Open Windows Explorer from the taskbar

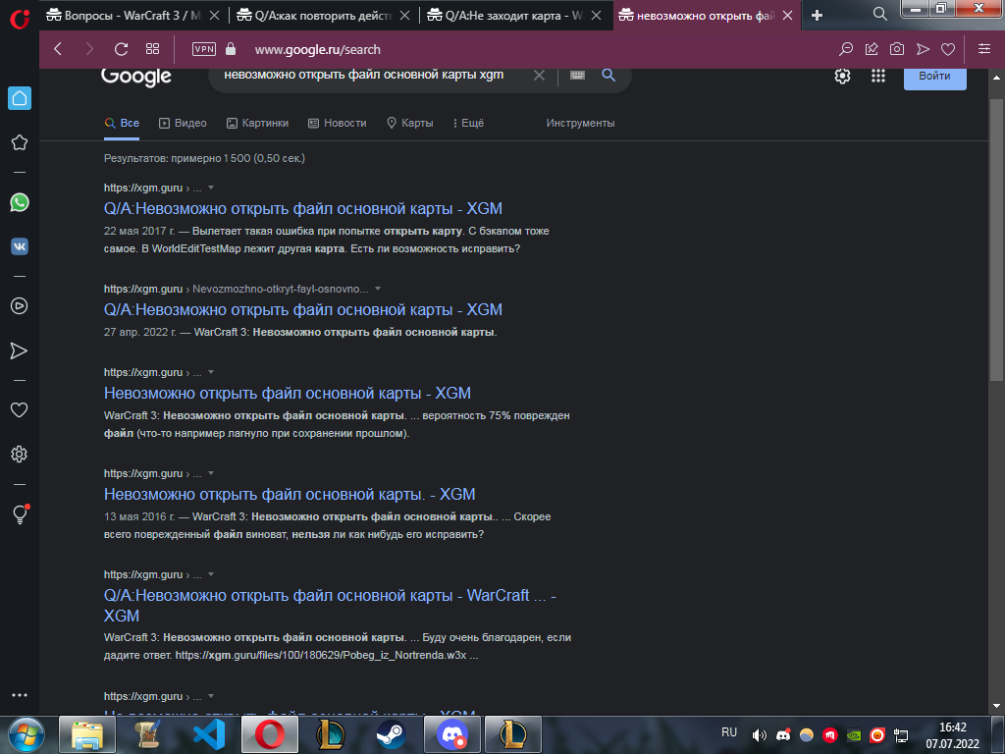[87, 734]
